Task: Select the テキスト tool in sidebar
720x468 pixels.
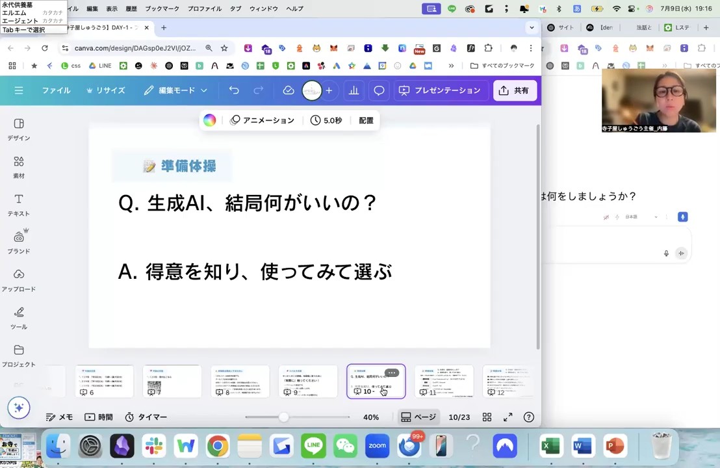Action: pyautogui.click(x=19, y=204)
